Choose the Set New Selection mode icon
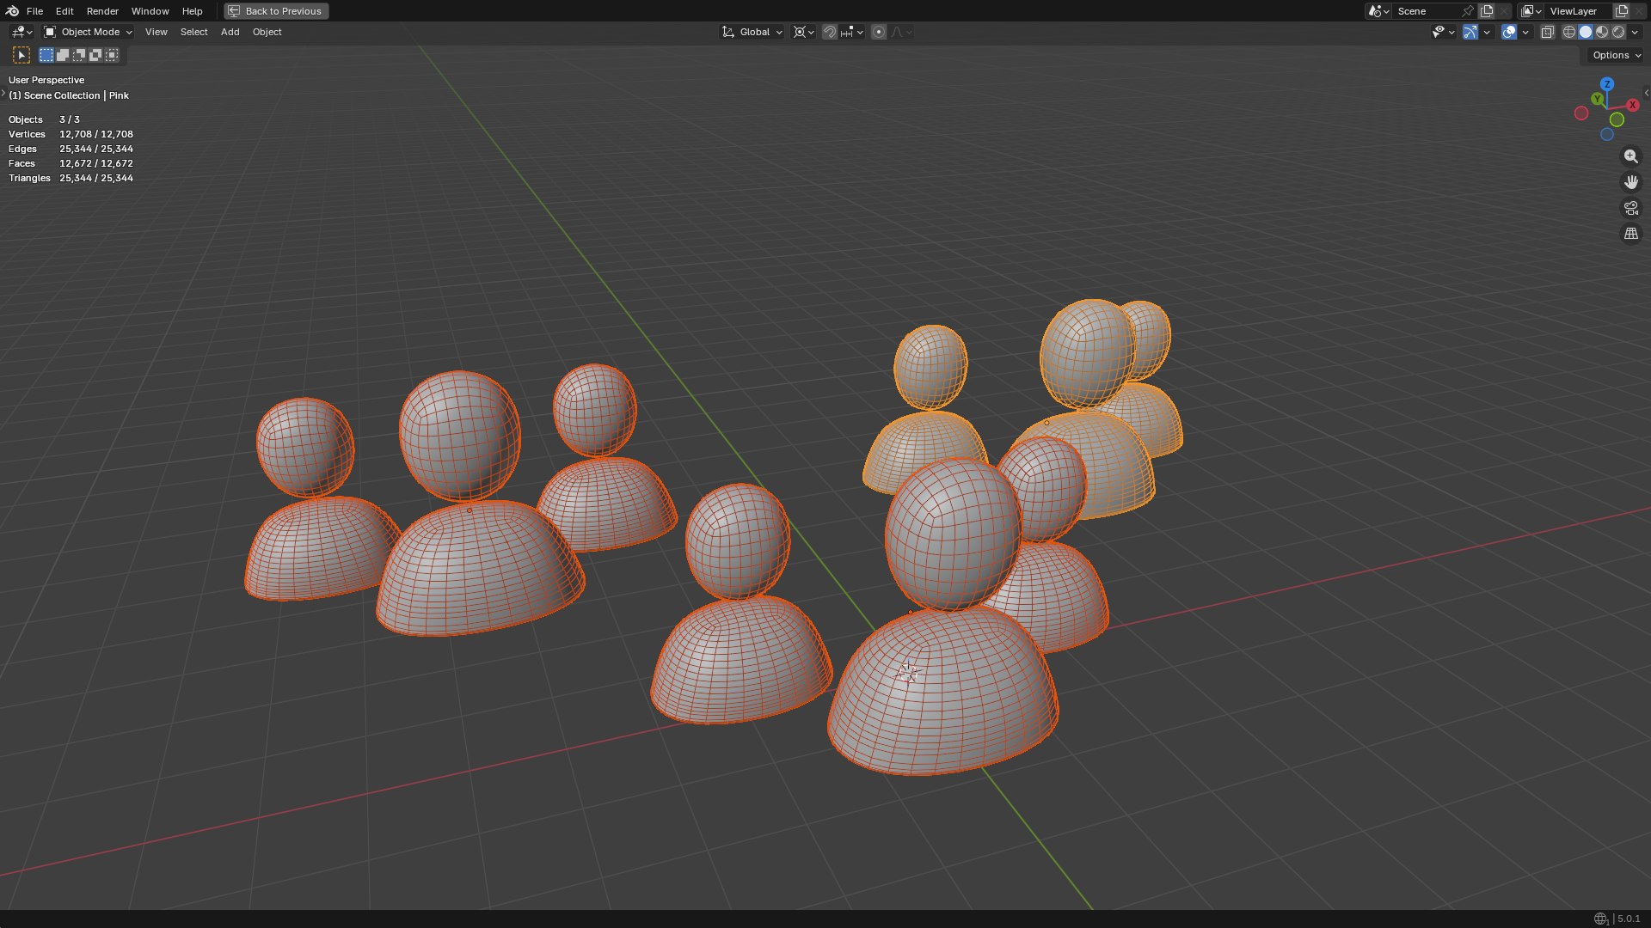This screenshot has height=928, width=1651. coord(46,55)
